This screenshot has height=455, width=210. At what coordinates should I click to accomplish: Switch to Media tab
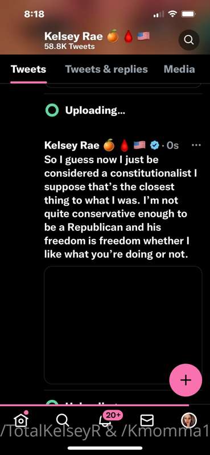[x=179, y=69]
